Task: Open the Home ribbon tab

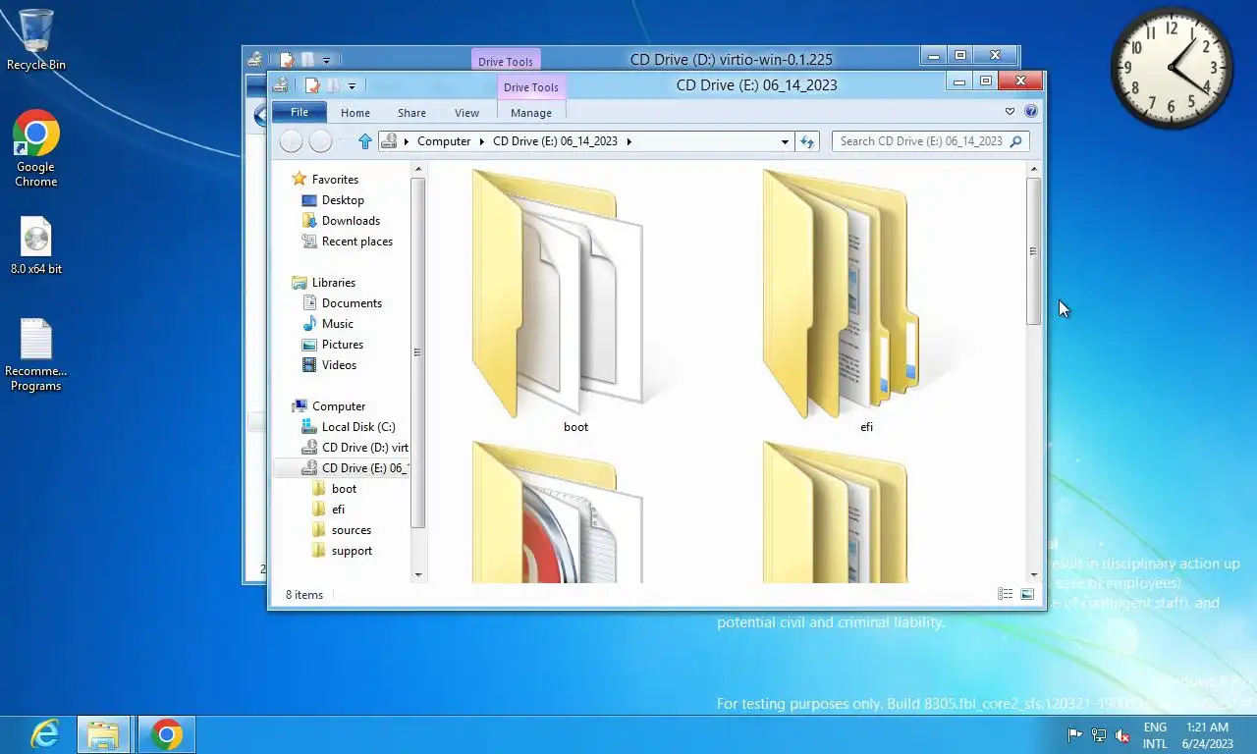Action: (355, 113)
